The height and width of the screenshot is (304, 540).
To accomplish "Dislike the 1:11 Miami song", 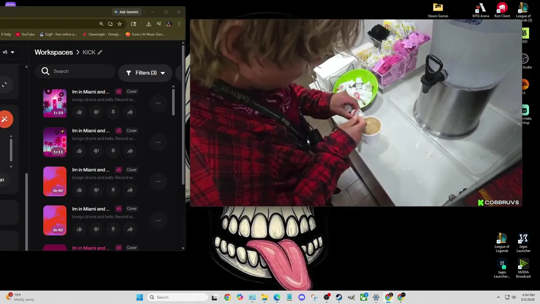I will (x=96, y=151).
